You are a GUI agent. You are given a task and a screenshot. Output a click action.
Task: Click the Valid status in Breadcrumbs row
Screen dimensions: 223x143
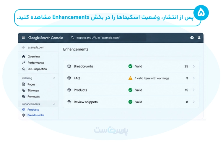coord(139,66)
